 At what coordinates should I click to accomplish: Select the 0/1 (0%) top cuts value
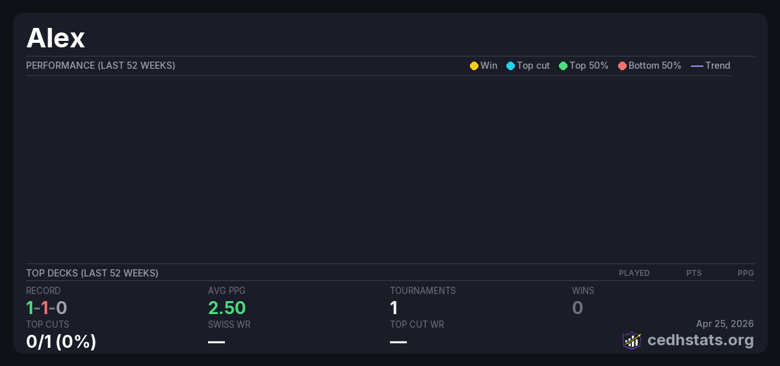pos(61,341)
